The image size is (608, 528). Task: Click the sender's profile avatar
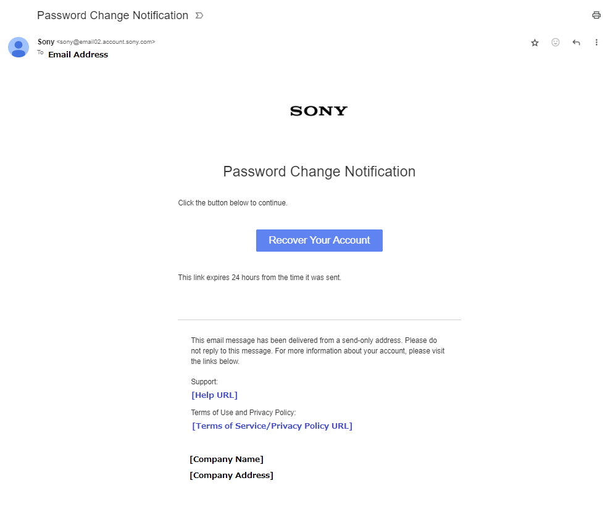coord(19,47)
